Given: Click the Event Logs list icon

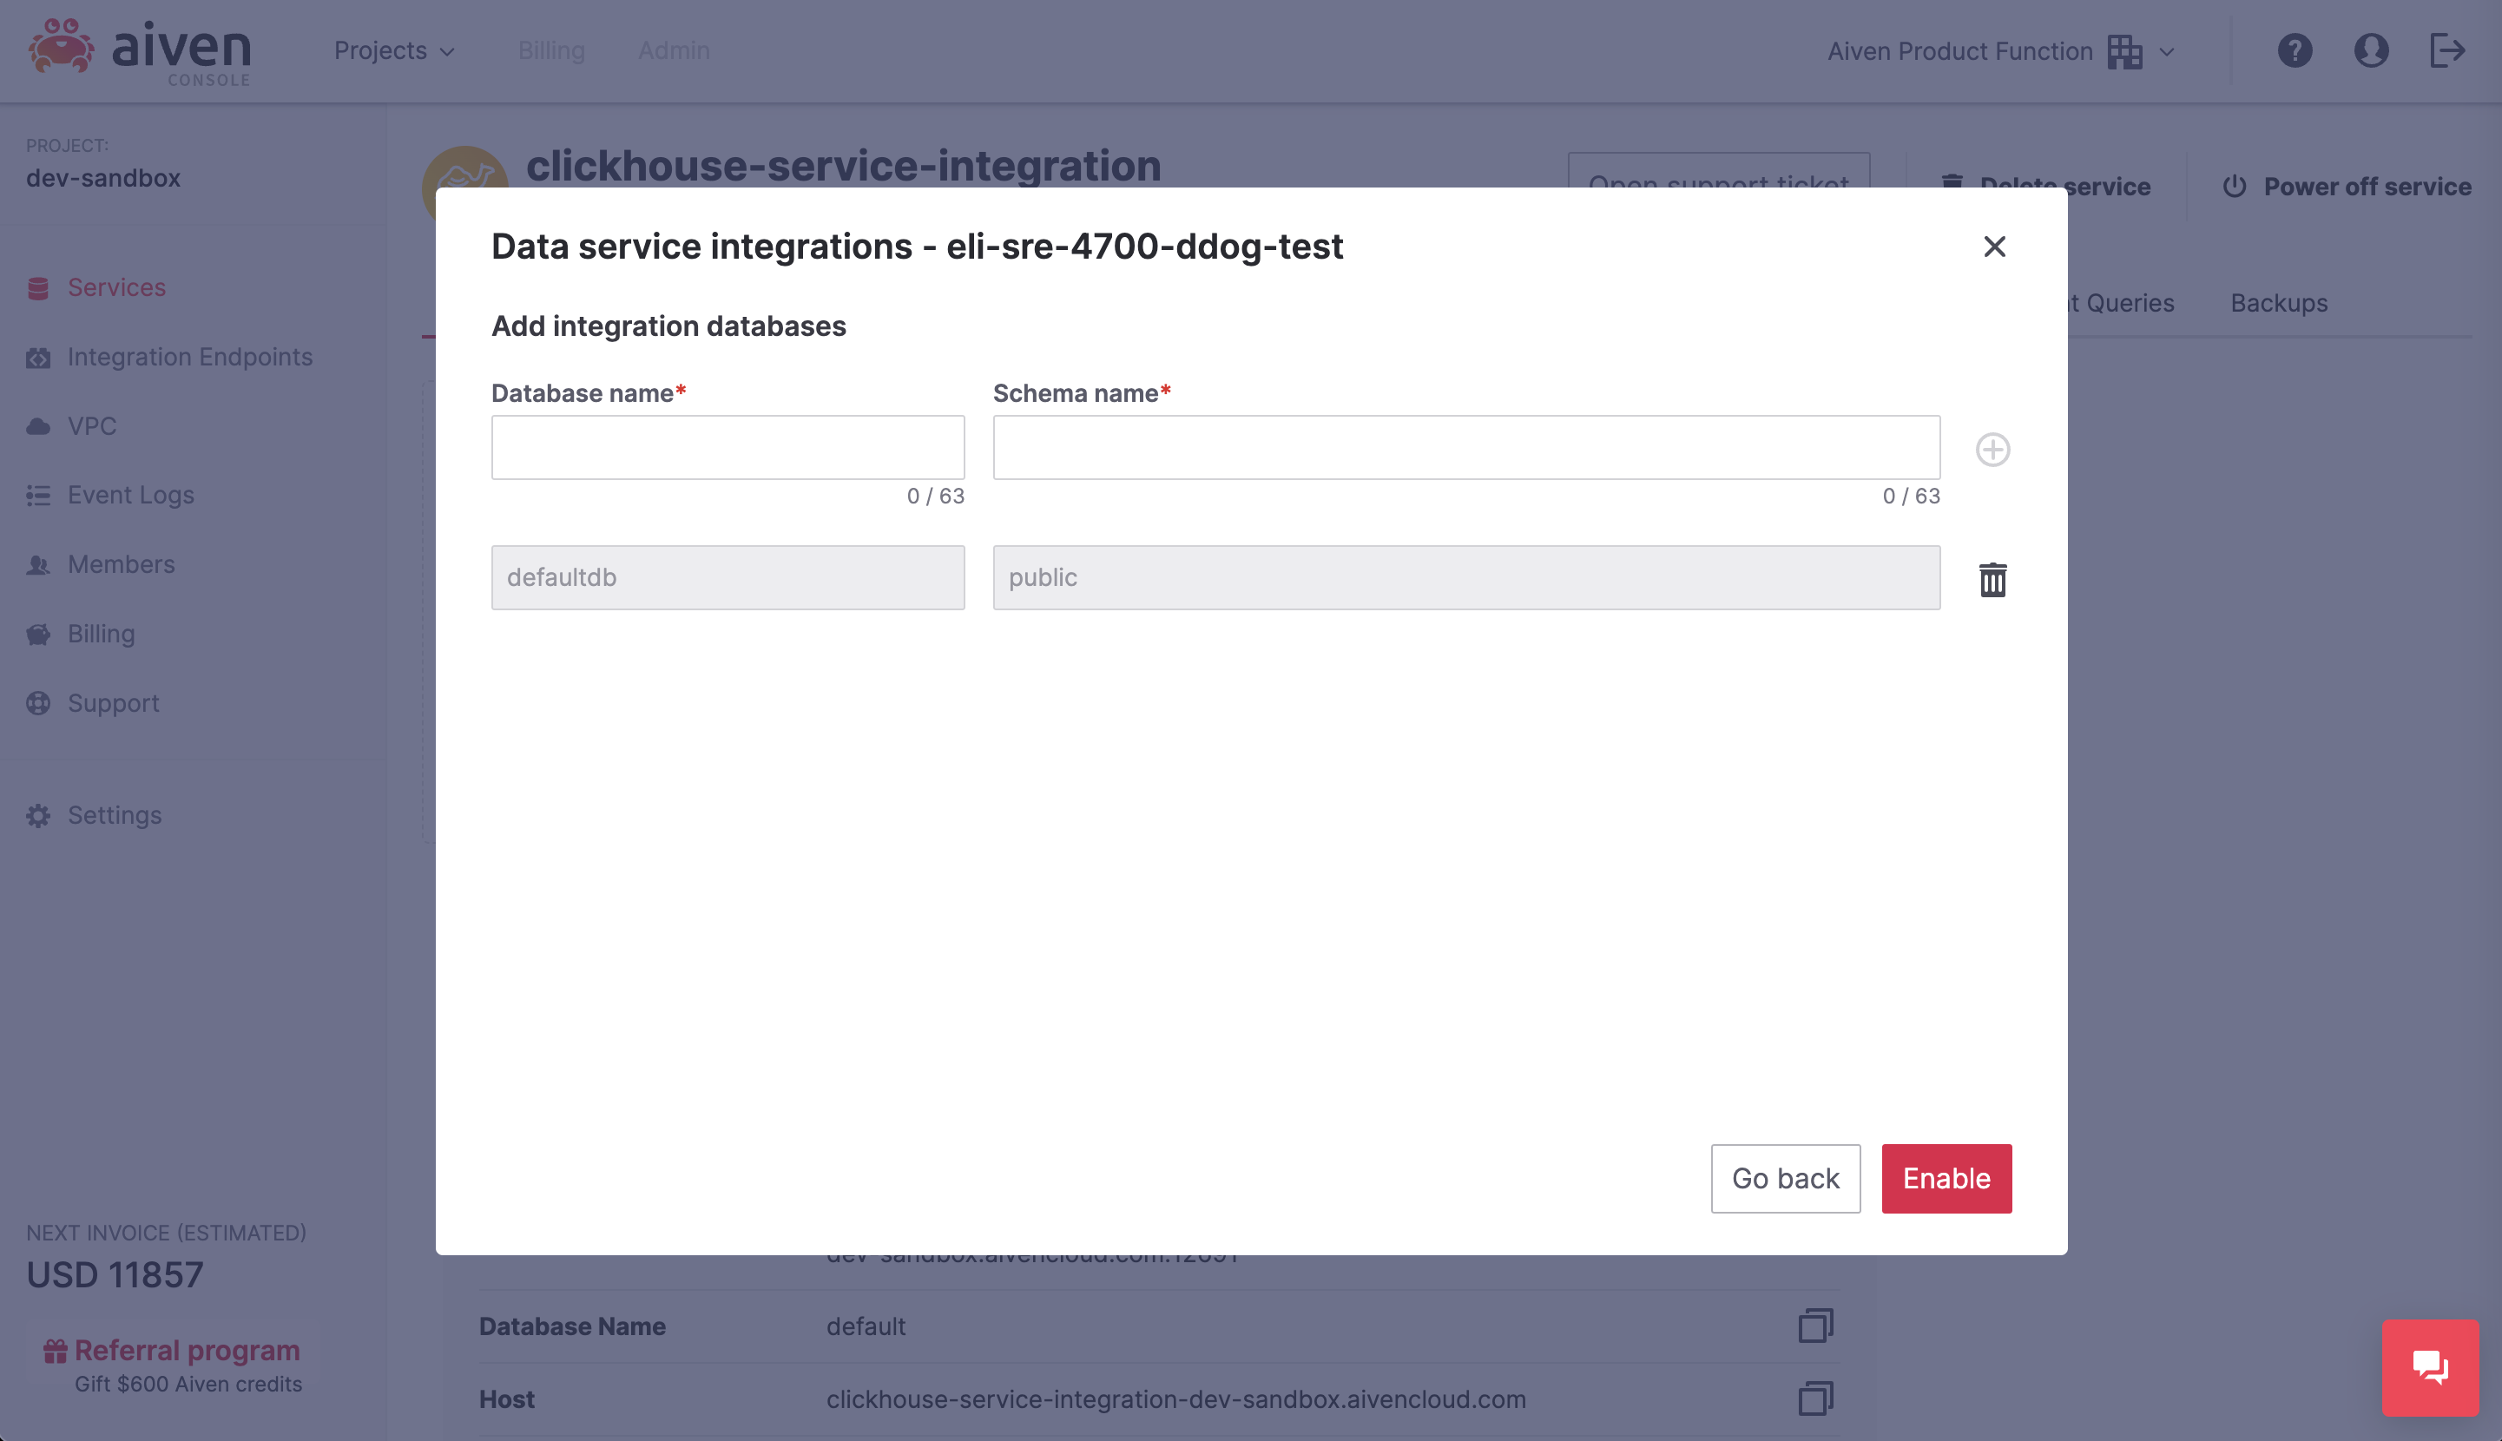Looking at the screenshot, I should (x=37, y=496).
